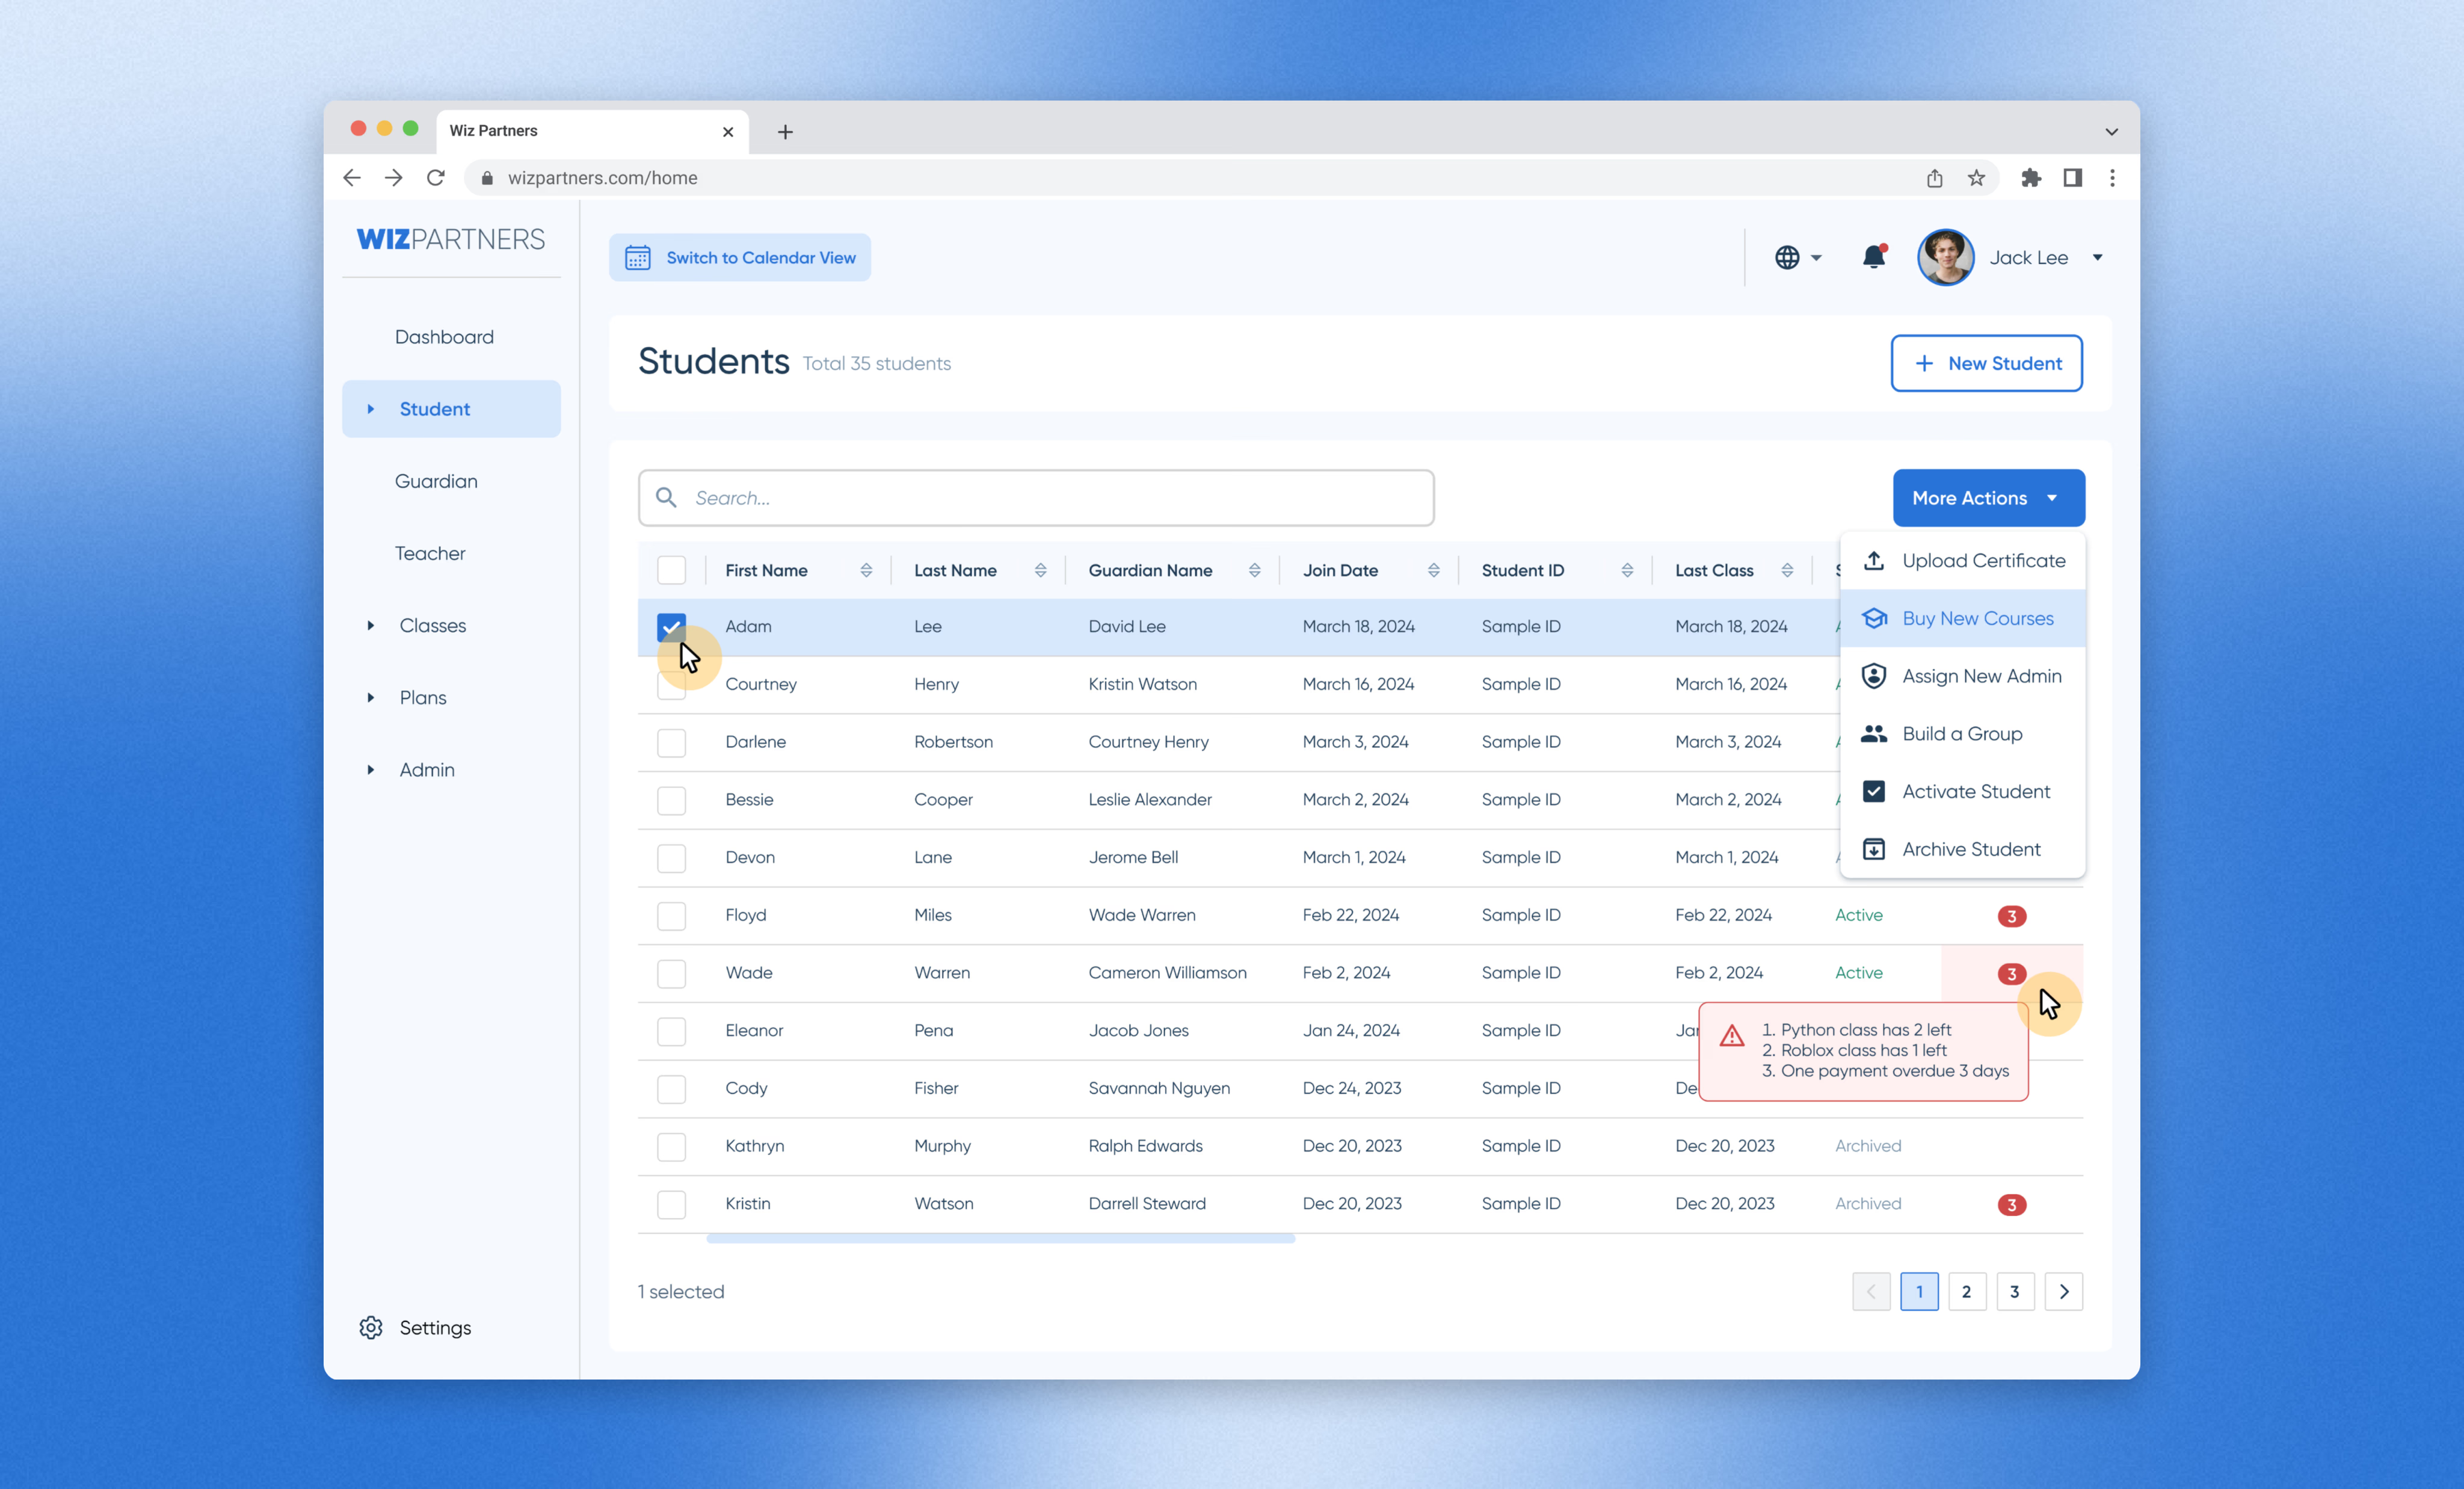Open the Settings gear icon
The height and width of the screenshot is (1489, 2464).
370,1327
